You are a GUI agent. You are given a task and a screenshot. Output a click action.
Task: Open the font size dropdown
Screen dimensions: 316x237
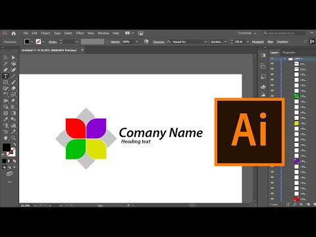[x=248, y=41]
